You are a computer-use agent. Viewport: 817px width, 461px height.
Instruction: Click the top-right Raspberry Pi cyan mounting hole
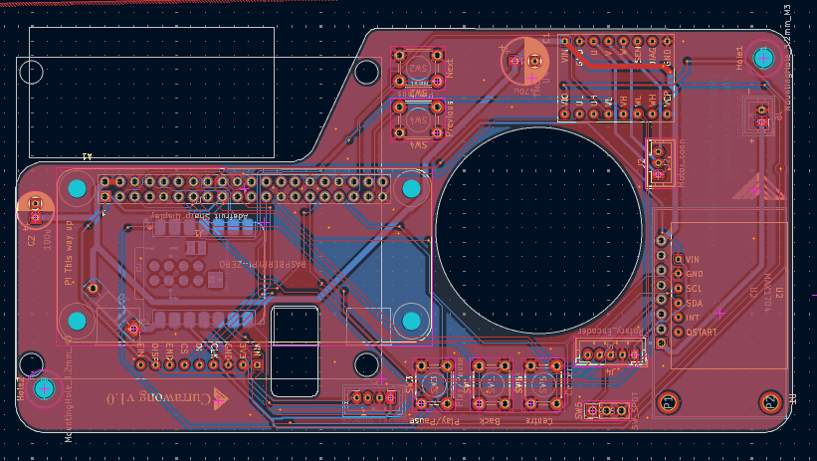(411, 189)
